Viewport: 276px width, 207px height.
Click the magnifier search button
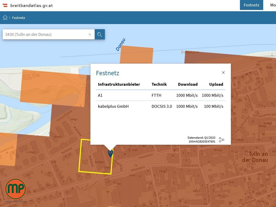[100, 34]
